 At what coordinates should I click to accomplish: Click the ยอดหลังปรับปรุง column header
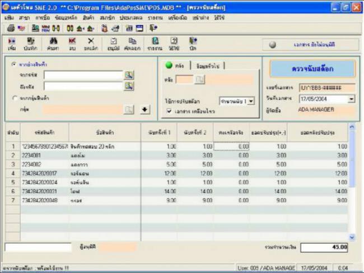click(x=318, y=133)
